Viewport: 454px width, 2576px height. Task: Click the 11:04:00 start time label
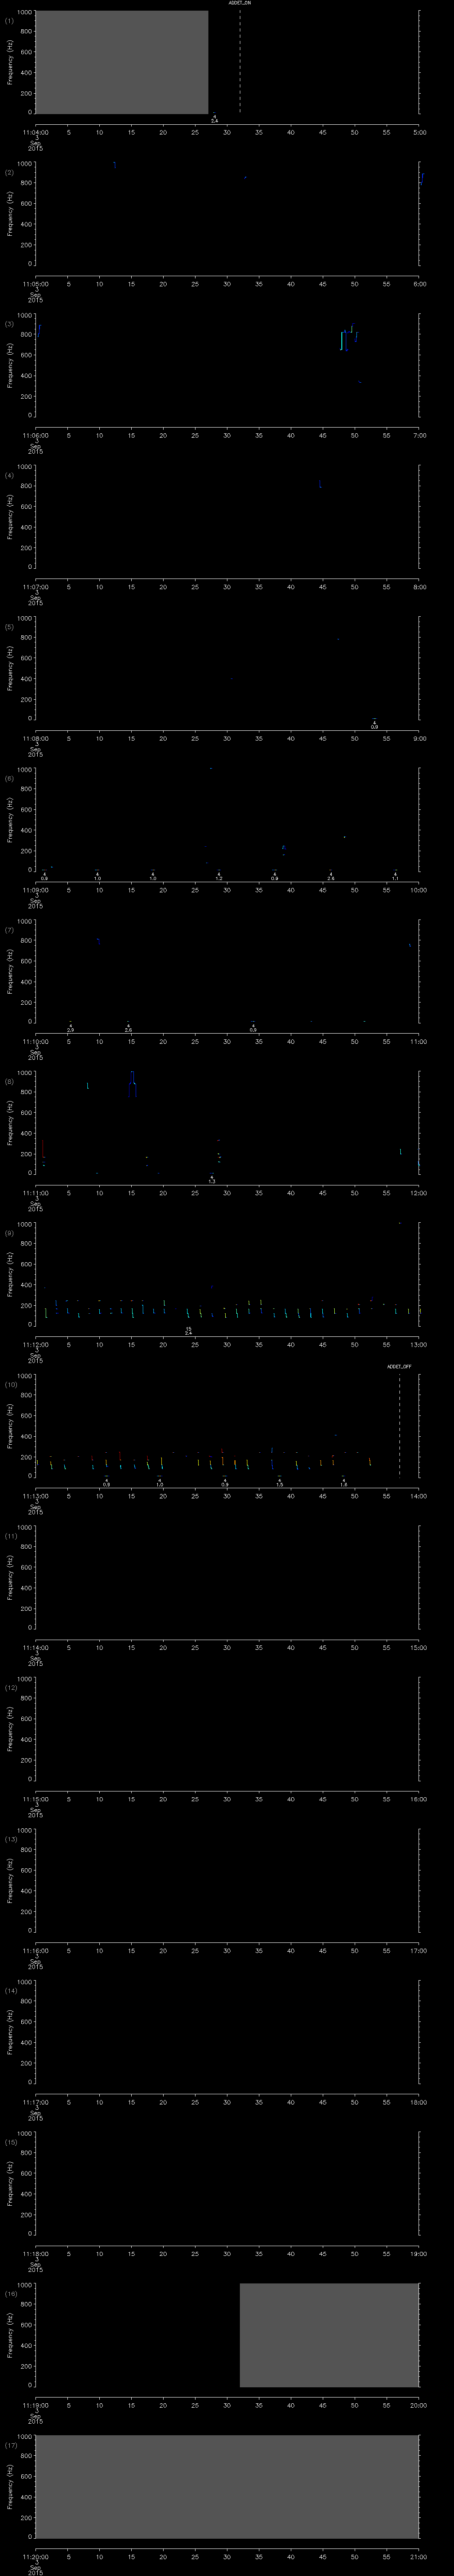coord(35,132)
